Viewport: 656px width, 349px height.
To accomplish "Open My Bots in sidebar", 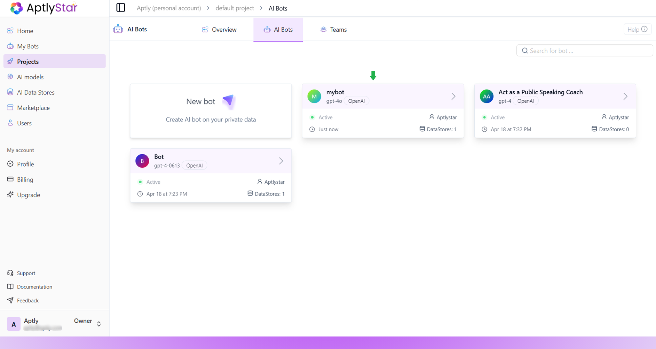I will click(54, 46).
